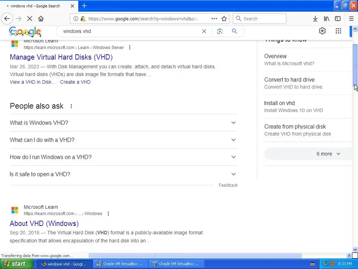Expand the 6 more topics button
Screen dimensions: 358x269
click(x=308, y=154)
